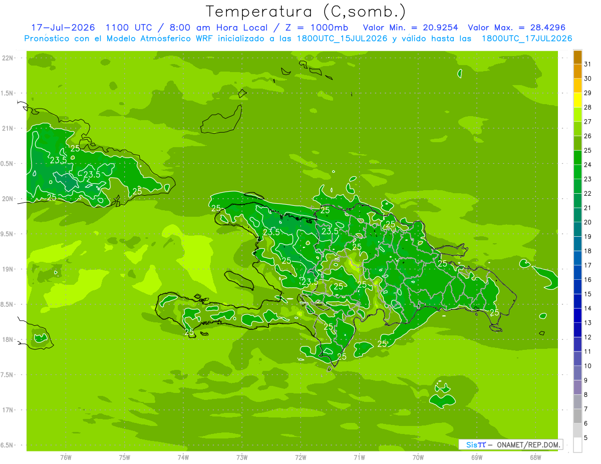The width and height of the screenshot is (601, 464).
Task: Click the 23 value in the color legend
Action: point(588,179)
